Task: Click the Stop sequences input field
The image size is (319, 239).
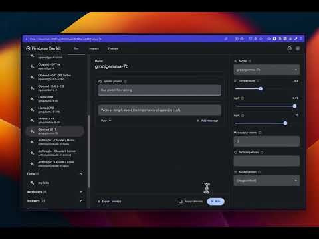Action: click(266, 161)
